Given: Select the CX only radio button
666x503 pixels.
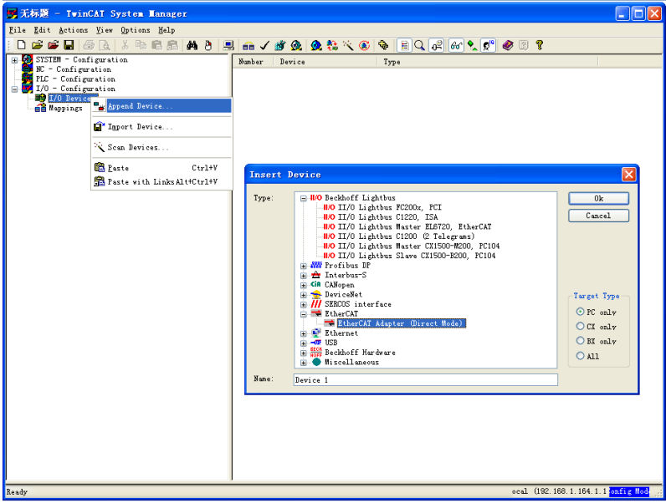Looking at the screenshot, I should (580, 326).
